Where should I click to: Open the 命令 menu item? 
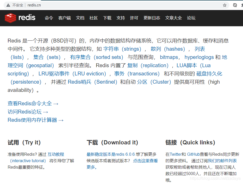(49, 18)
